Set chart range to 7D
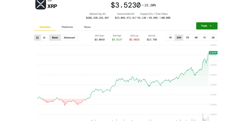 (x=188, y=38)
